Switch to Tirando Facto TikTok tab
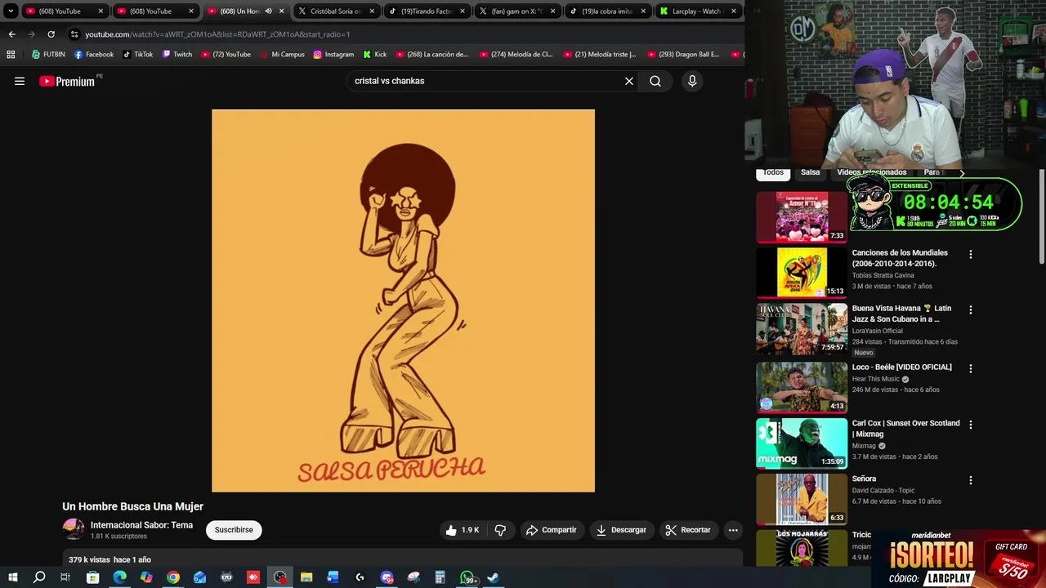Viewport: 1046px width, 588px height. click(427, 11)
